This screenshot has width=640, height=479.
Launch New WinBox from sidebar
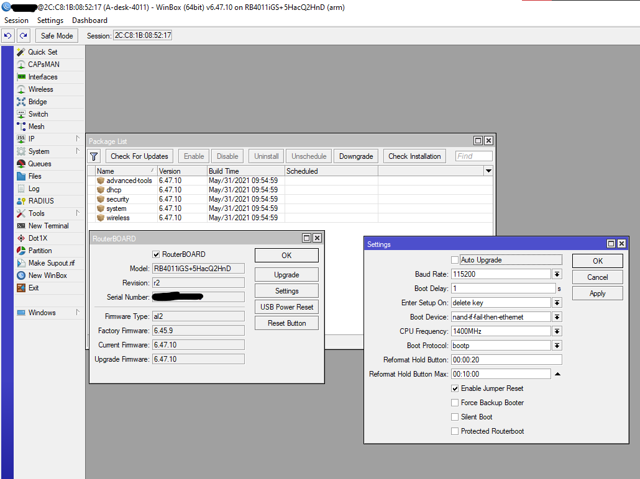pyautogui.click(x=49, y=275)
